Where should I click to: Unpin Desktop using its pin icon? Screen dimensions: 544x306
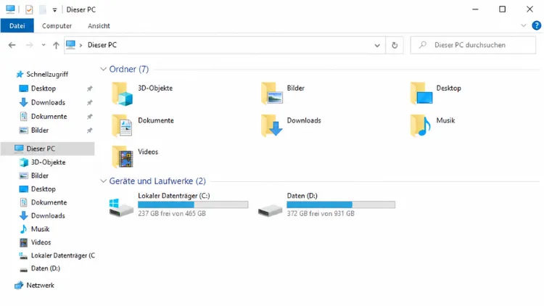[x=89, y=88]
